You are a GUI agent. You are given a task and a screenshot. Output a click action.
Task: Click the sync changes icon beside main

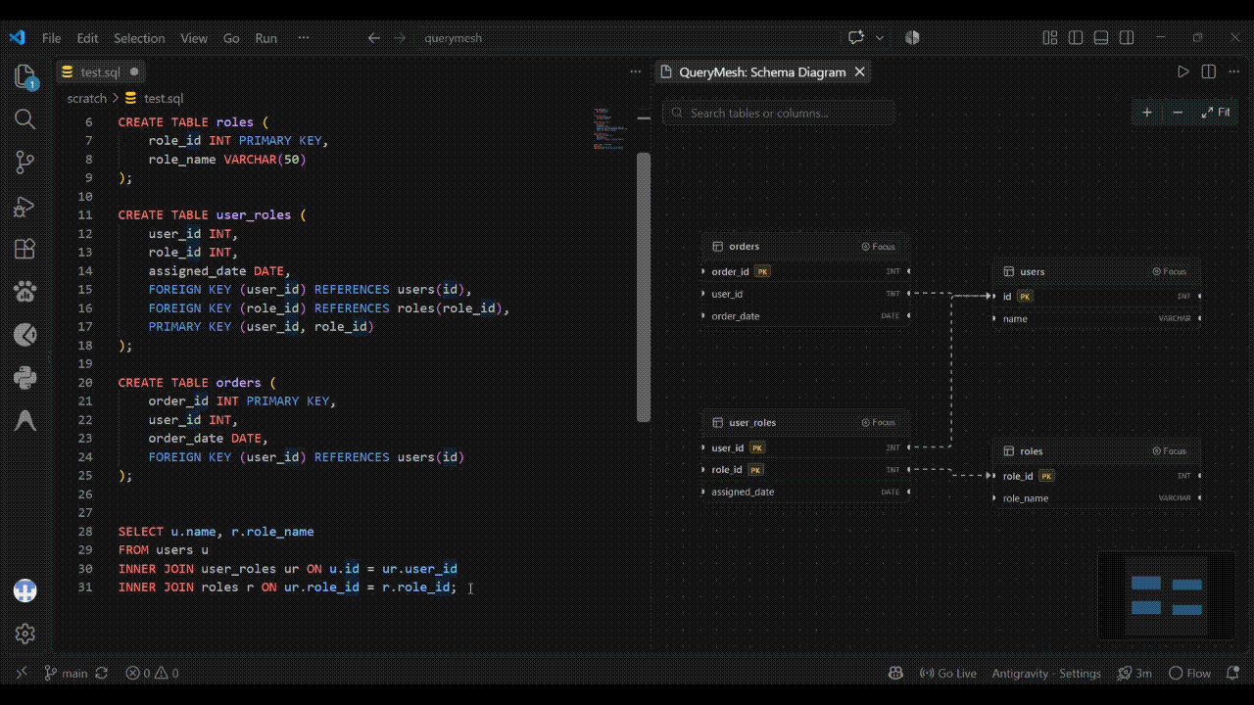[101, 673]
